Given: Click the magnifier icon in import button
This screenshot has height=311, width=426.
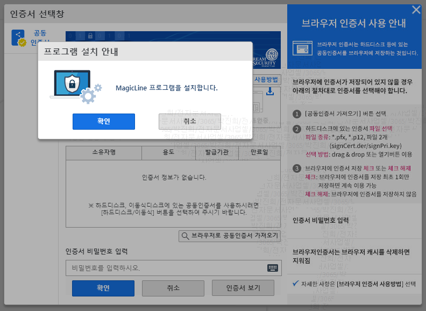Looking at the screenshot, I should pyautogui.click(x=185, y=236).
